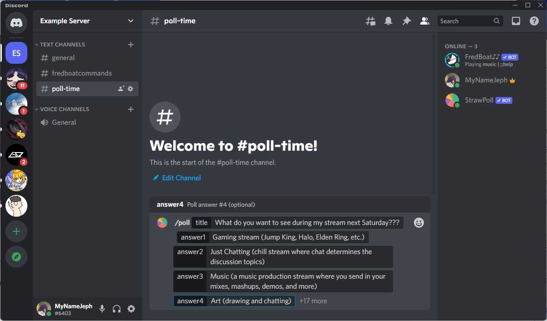Image resolution: width=547 pixels, height=321 pixels.
Task: Open the Threads icon in header
Action: pos(371,21)
